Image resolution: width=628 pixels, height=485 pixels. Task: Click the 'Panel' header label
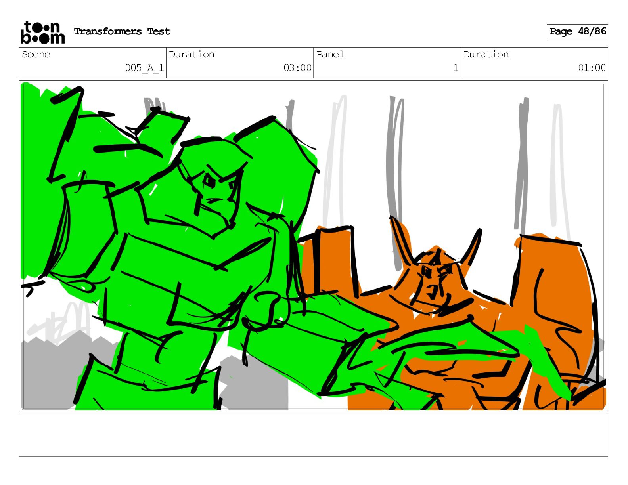click(x=330, y=54)
